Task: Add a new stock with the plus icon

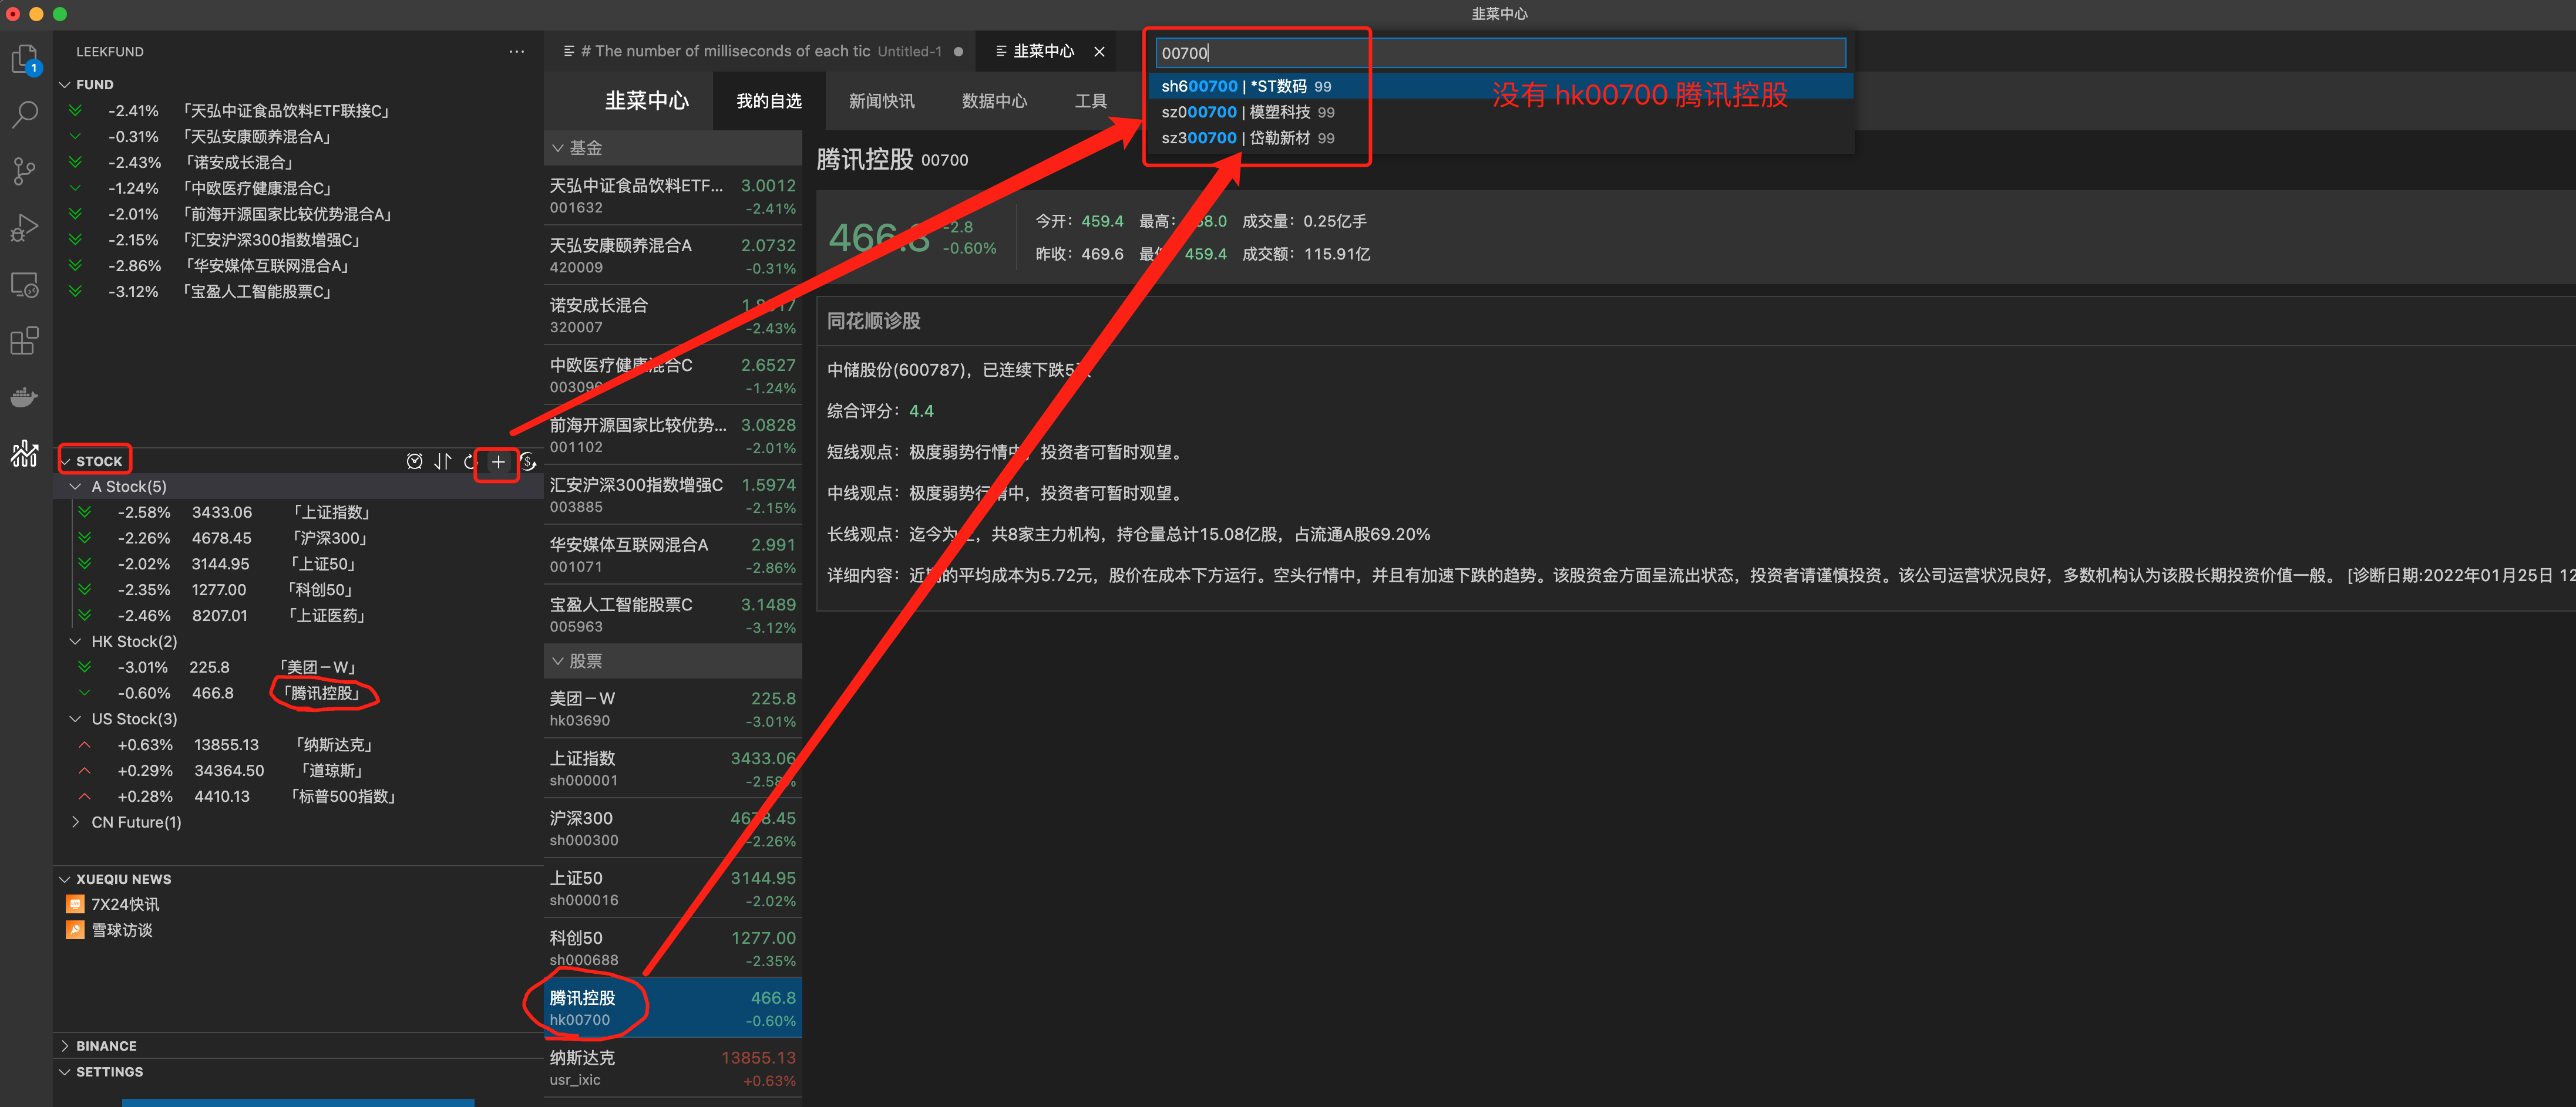Action: pos(499,461)
